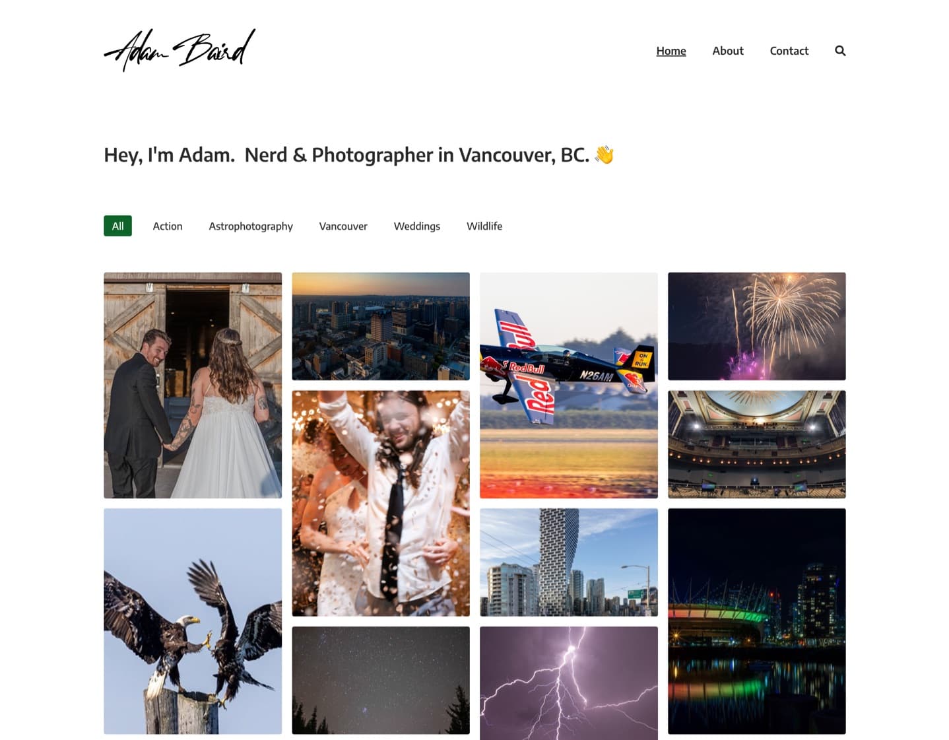The height and width of the screenshot is (740, 949).
Task: Go to the About page
Action: 727,51
